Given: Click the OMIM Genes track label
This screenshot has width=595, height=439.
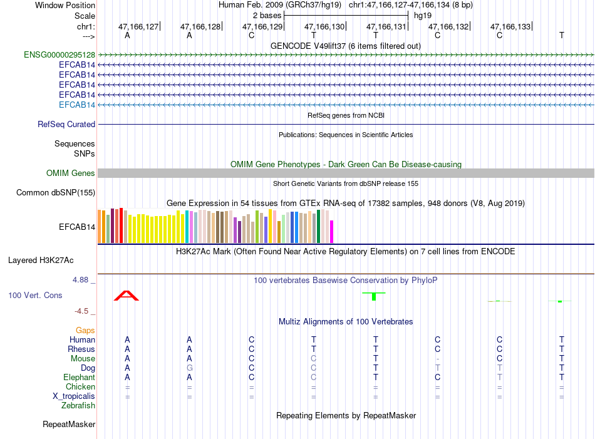Looking at the screenshot, I should (71, 173).
